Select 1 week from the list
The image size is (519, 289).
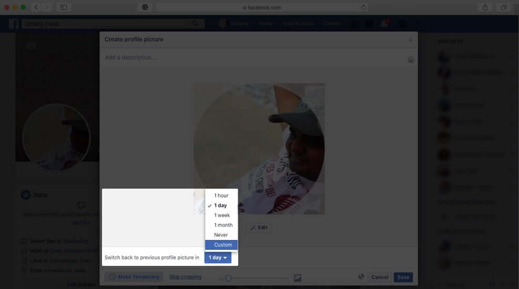tap(221, 215)
